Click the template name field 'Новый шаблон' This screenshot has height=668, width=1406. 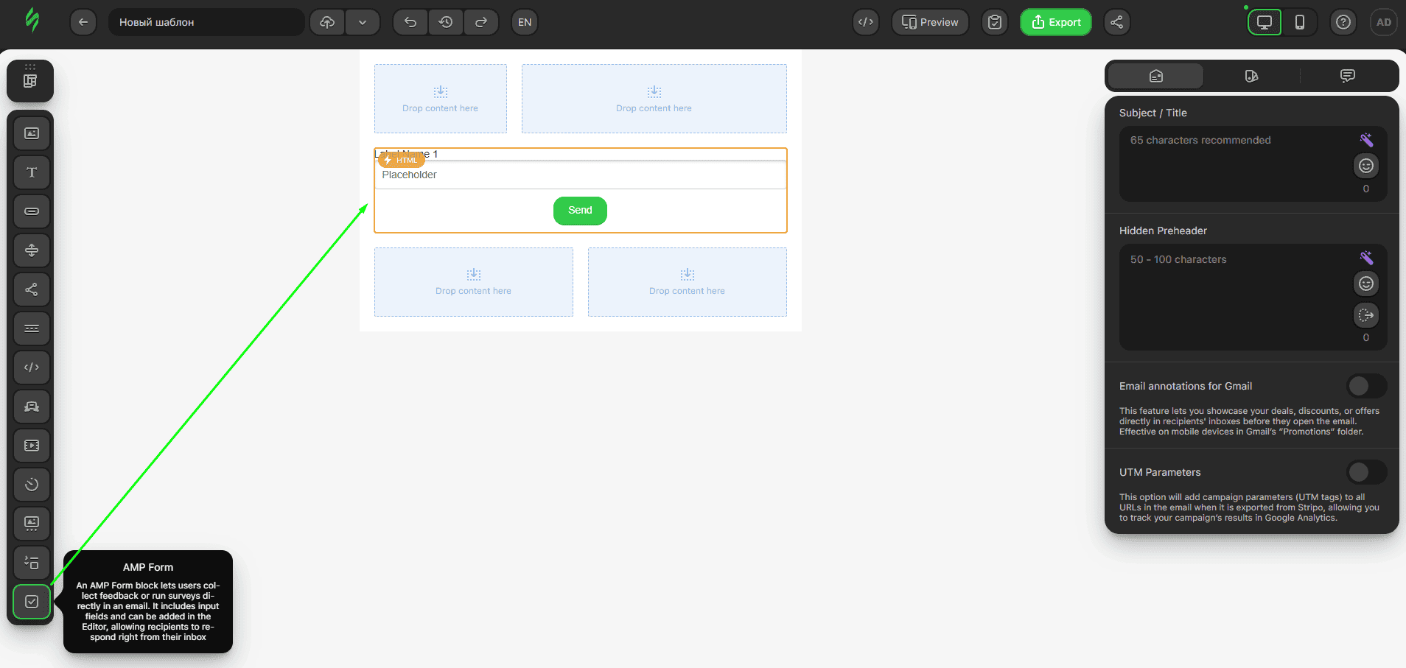tap(206, 22)
